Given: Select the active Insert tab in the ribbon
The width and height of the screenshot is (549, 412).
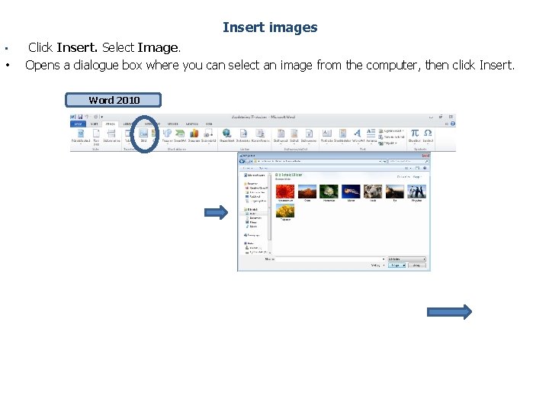Looking at the screenshot, I should point(111,124).
